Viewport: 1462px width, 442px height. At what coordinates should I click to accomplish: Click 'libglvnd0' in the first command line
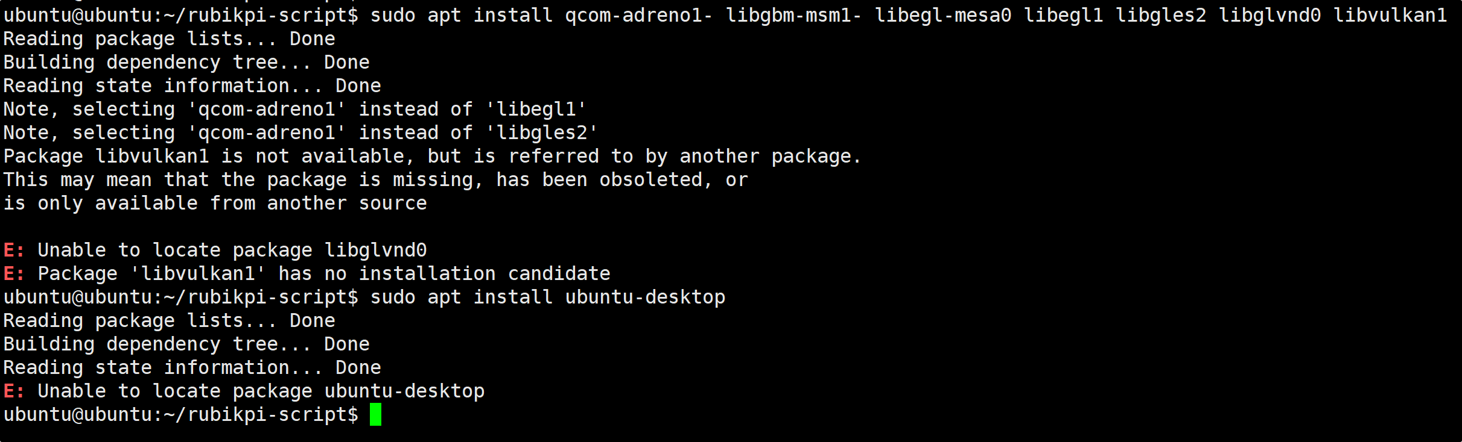[1270, 15]
